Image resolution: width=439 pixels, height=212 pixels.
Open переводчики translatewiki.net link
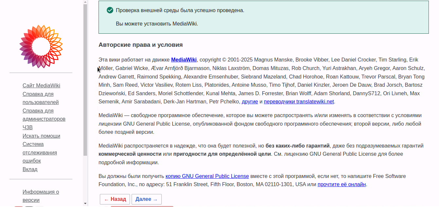coord(299,102)
